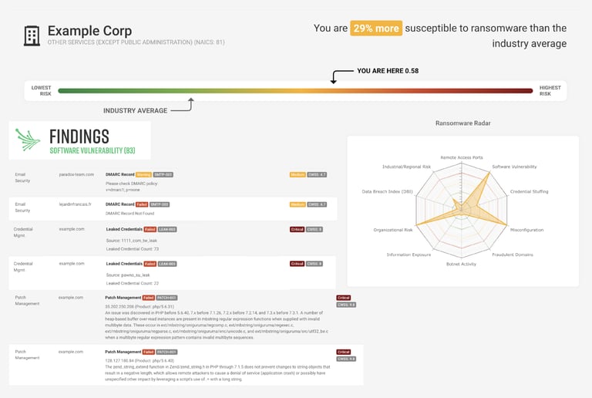This screenshot has width=592, height=398.
Task: Select the Organizational Risk radar label
Action: (x=393, y=230)
